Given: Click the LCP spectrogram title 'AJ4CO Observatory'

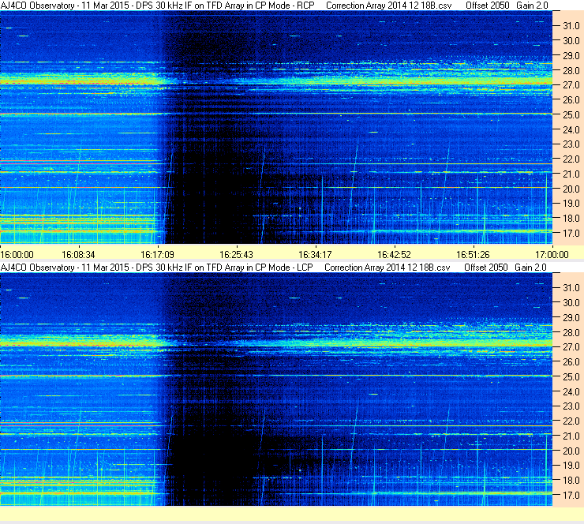Looking at the screenshot, I should [38, 268].
